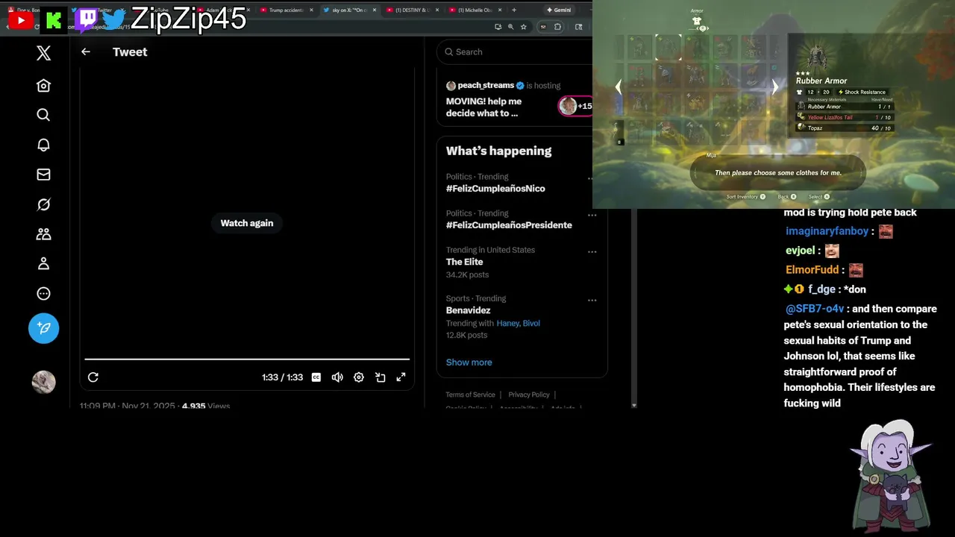Open Terms of Service footer link
955x537 pixels.
coord(471,395)
